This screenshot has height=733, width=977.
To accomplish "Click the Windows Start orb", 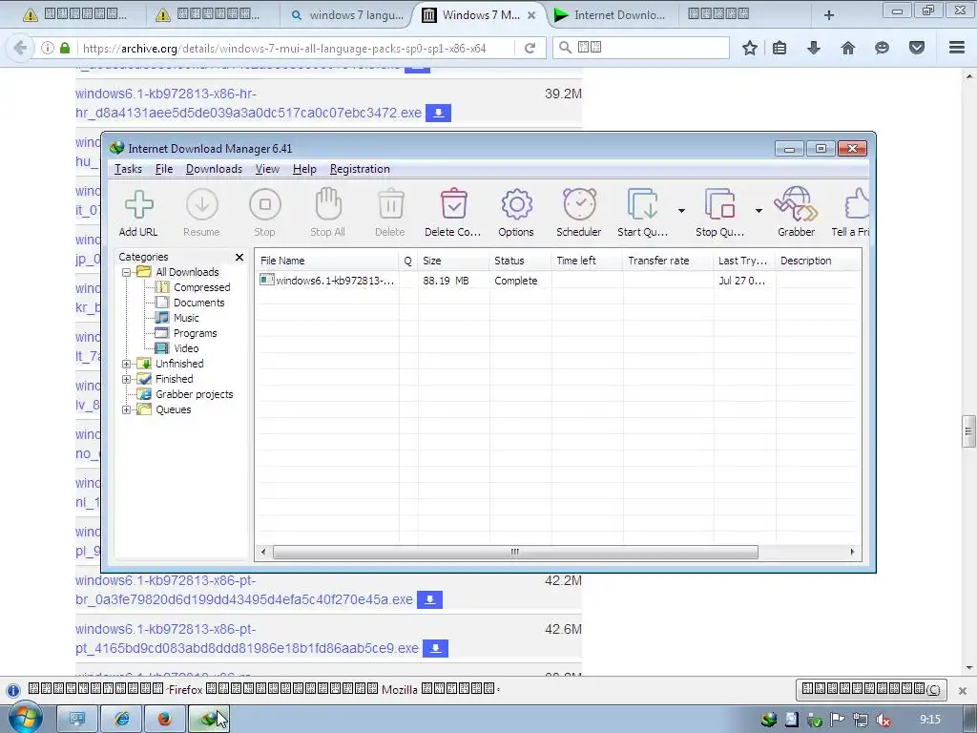I will coord(25,719).
